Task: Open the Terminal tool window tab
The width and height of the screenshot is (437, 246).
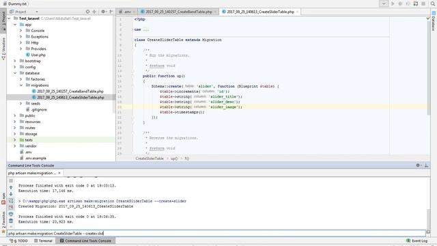Action: pos(43,241)
